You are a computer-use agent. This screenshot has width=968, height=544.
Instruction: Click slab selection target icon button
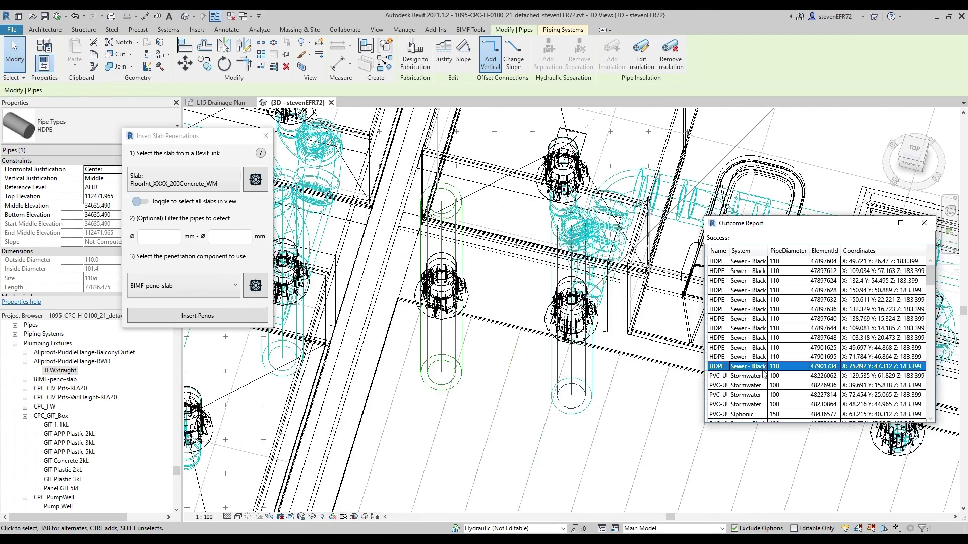(x=256, y=180)
